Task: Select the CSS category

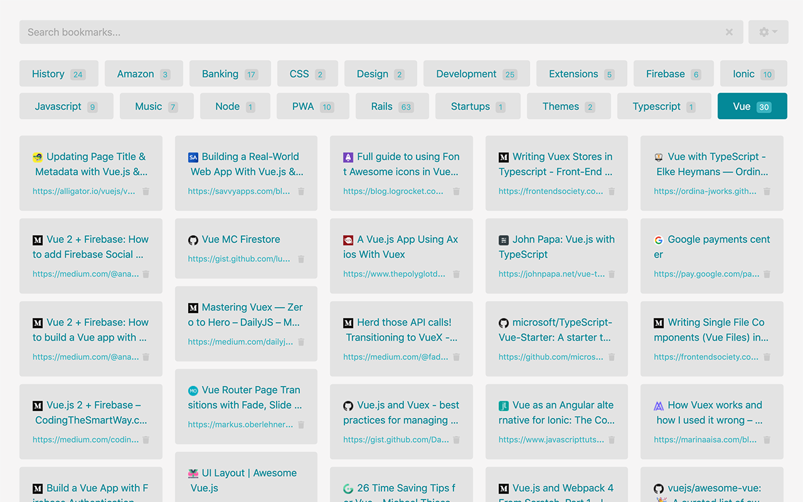Action: pyautogui.click(x=307, y=74)
